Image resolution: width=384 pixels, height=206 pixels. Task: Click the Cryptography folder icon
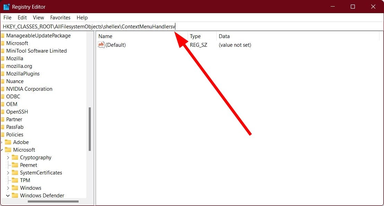[15, 157]
